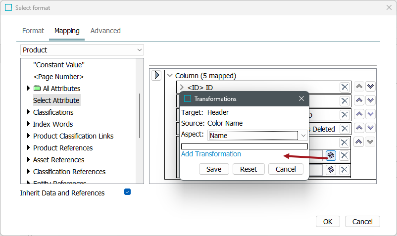
Task: Select Classification References in the tree
Action: (69, 172)
